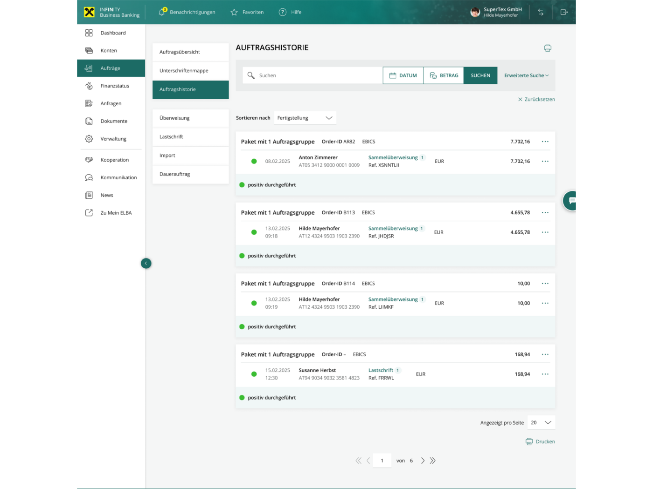This screenshot has height=489, width=653.
Task: Go to the next page arrow
Action: (x=423, y=461)
